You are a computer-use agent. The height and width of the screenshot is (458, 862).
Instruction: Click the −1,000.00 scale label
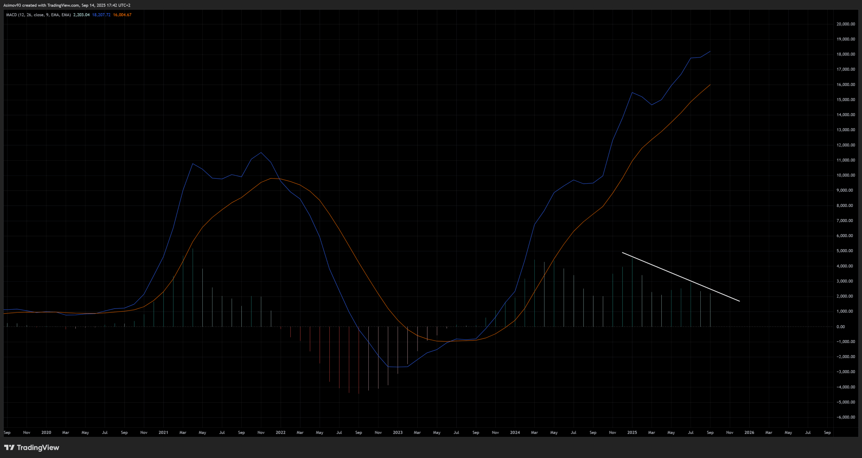(x=846, y=342)
